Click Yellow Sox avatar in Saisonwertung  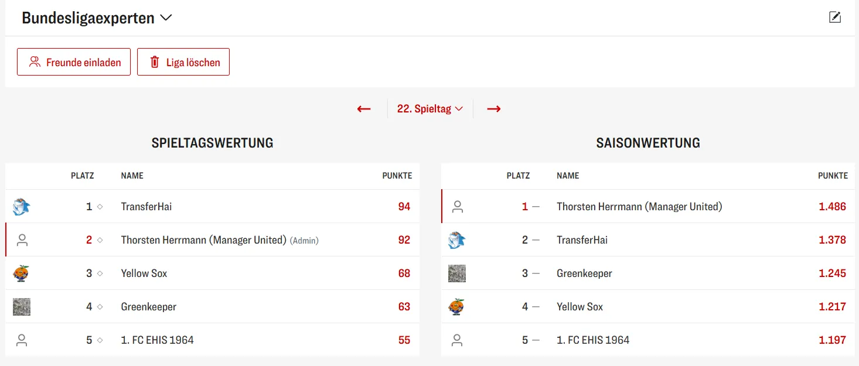(457, 307)
